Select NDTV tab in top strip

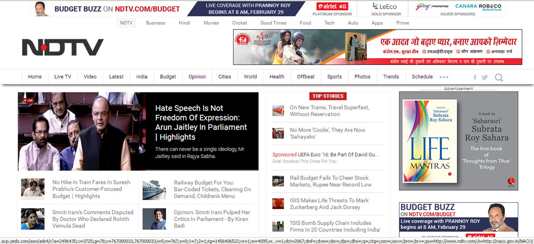click(x=126, y=23)
